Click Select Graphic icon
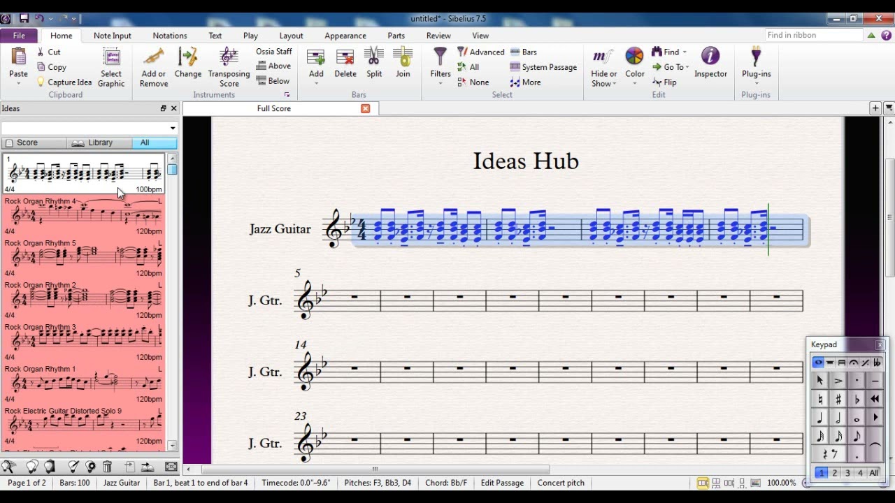Screen dimensions: 895x503 click(x=111, y=57)
